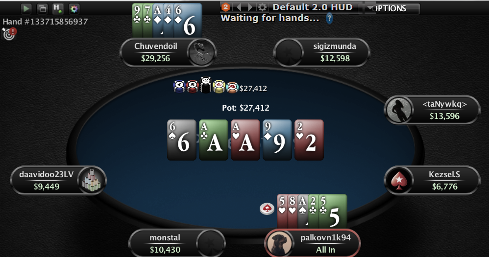This screenshot has height=257, width=489.
Task: Open the window layout icon
Action: pos(42,9)
